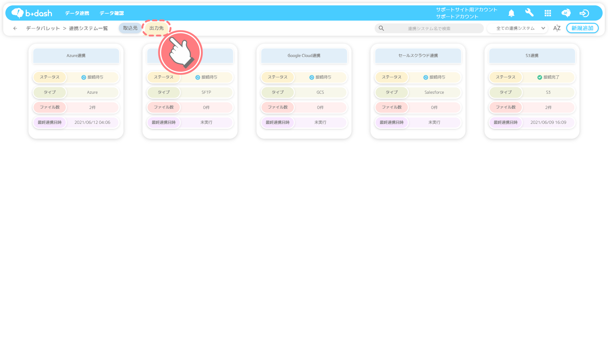
Task: Open the Azure連携 card header
Action: coord(76,56)
